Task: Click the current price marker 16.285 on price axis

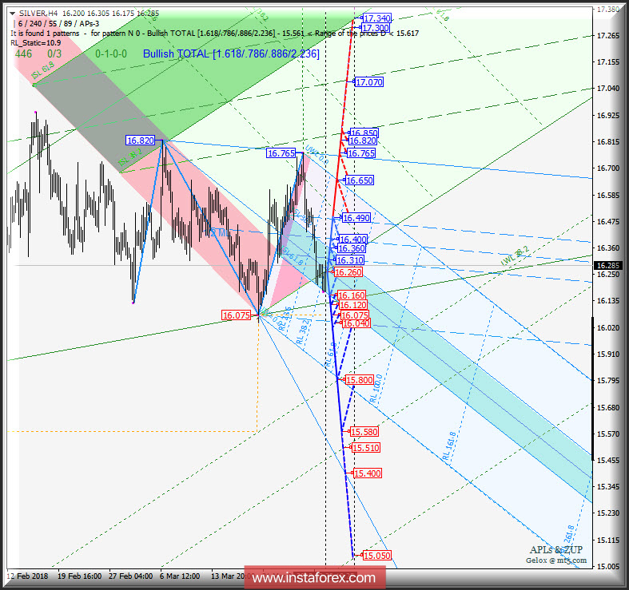Action: click(x=608, y=265)
